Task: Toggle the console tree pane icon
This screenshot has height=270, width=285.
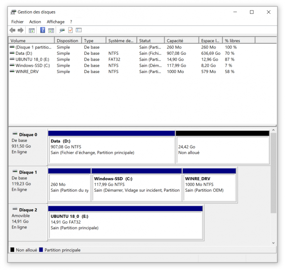Action: coord(32,30)
